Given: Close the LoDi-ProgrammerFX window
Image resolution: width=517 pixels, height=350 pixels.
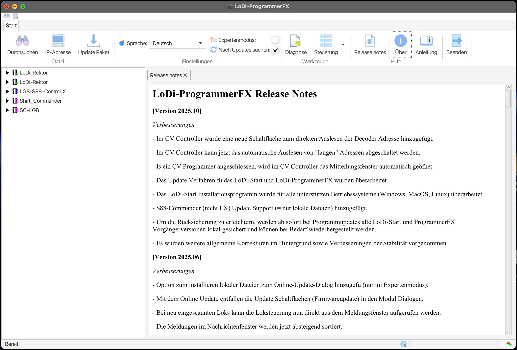Looking at the screenshot, I should click(x=7, y=7).
